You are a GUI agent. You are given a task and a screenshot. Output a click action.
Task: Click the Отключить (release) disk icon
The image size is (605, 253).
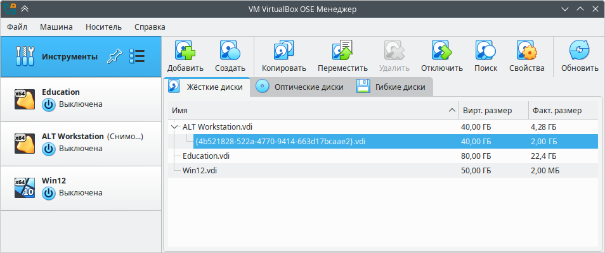click(x=442, y=50)
